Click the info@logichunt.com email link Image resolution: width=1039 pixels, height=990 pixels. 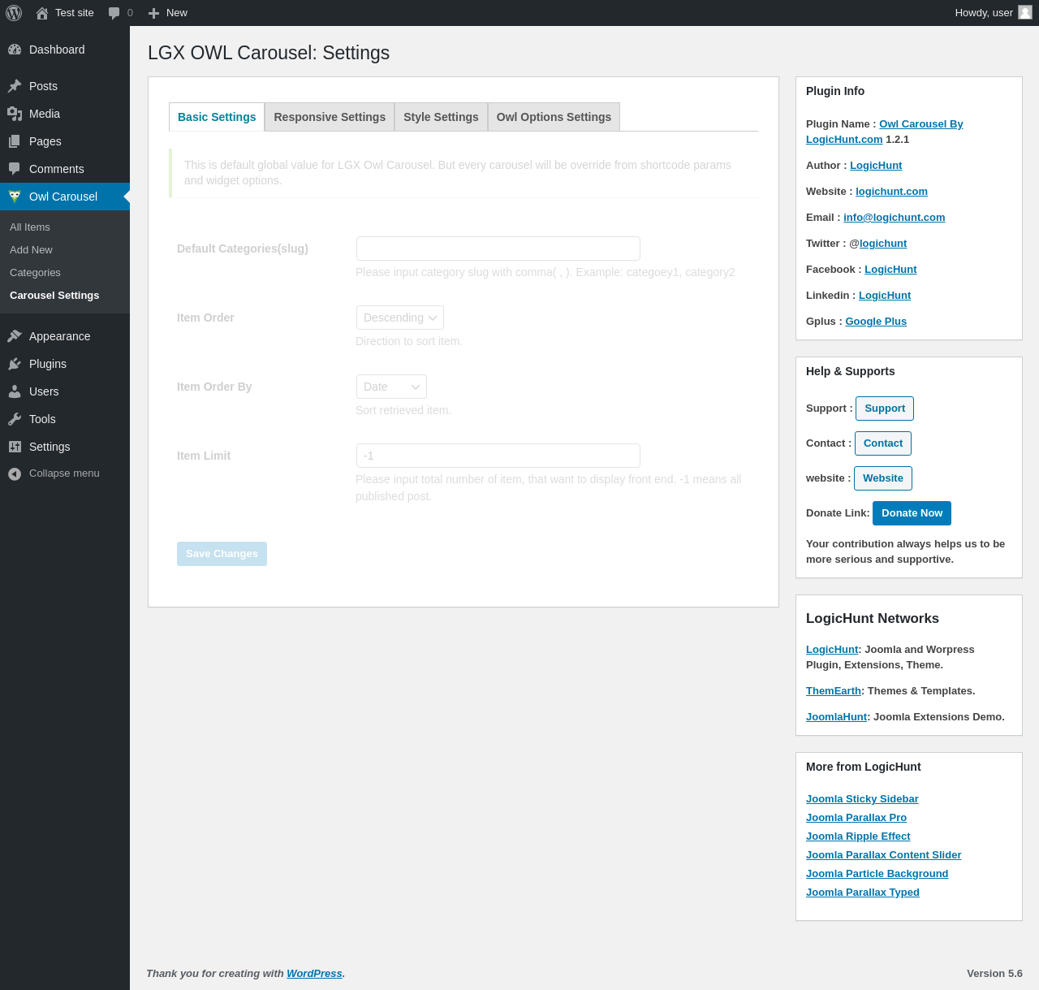coord(895,218)
